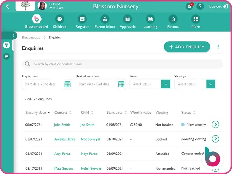Click the filter icon in the sidebar

click(x=6, y=45)
